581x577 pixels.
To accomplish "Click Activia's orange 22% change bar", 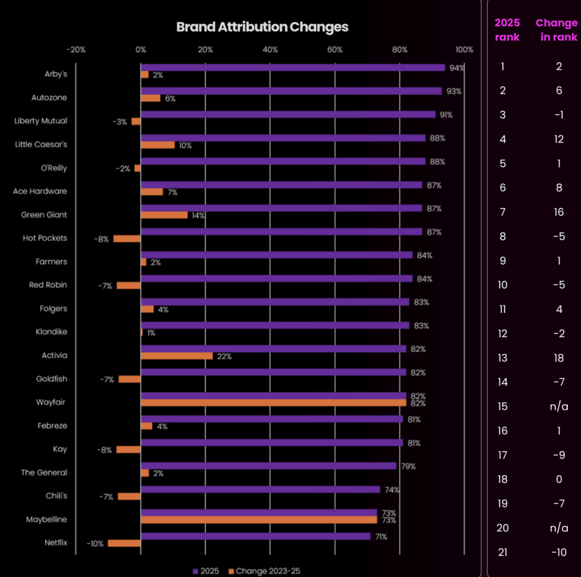I will pyautogui.click(x=176, y=356).
